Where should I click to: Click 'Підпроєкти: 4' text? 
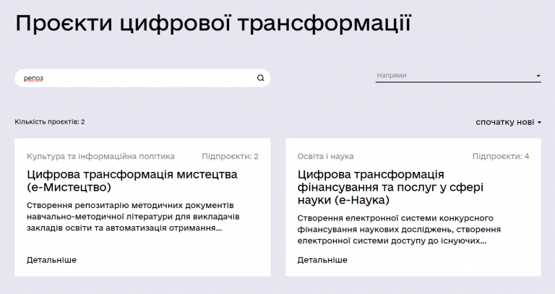pos(501,156)
